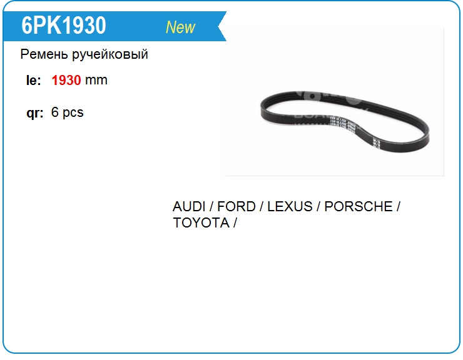Click the yellow New badge label
The image size is (463, 360).
[180, 27]
